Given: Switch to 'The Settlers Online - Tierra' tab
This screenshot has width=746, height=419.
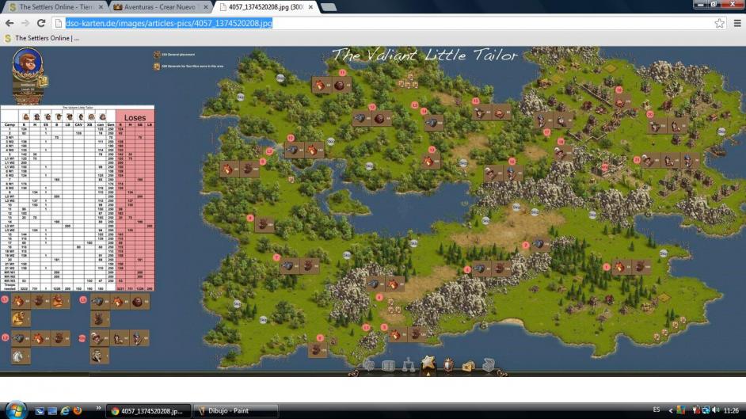Looking at the screenshot, I should (x=53, y=7).
